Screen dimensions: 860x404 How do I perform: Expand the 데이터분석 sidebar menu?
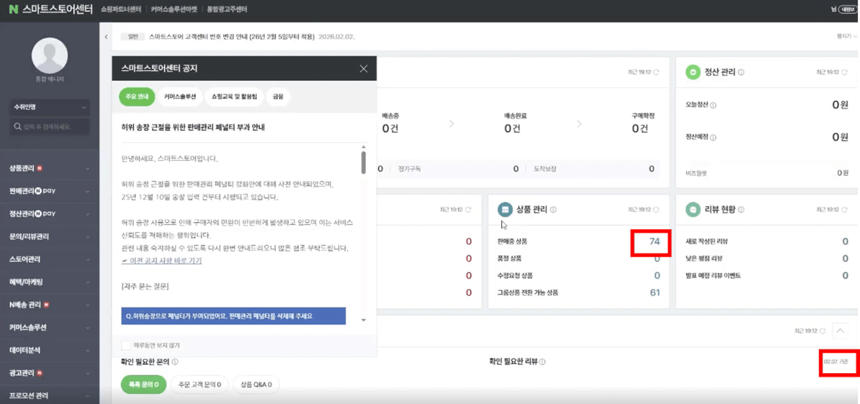pyautogui.click(x=49, y=350)
